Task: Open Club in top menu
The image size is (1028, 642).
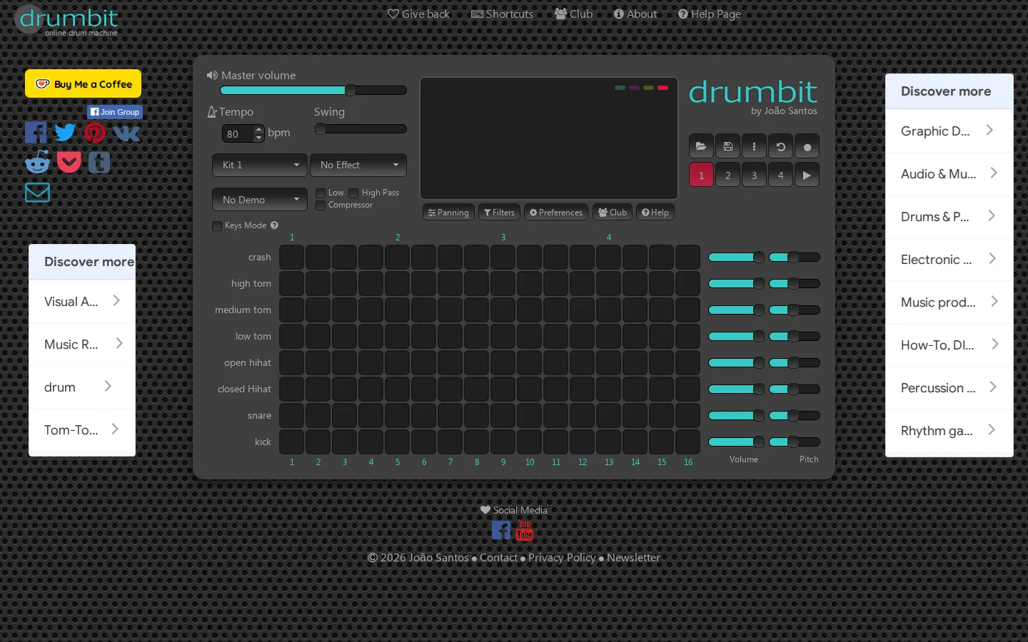Action: (x=573, y=14)
